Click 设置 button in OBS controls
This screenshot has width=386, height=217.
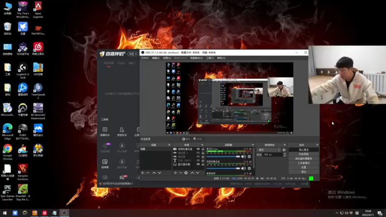click(303, 167)
